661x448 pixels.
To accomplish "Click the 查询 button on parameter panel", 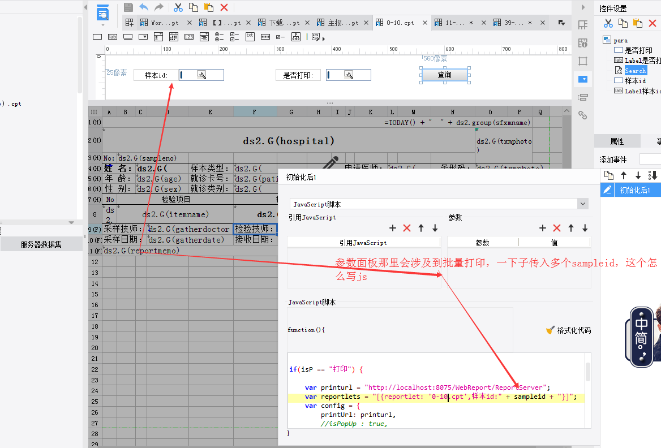I will pyautogui.click(x=445, y=75).
